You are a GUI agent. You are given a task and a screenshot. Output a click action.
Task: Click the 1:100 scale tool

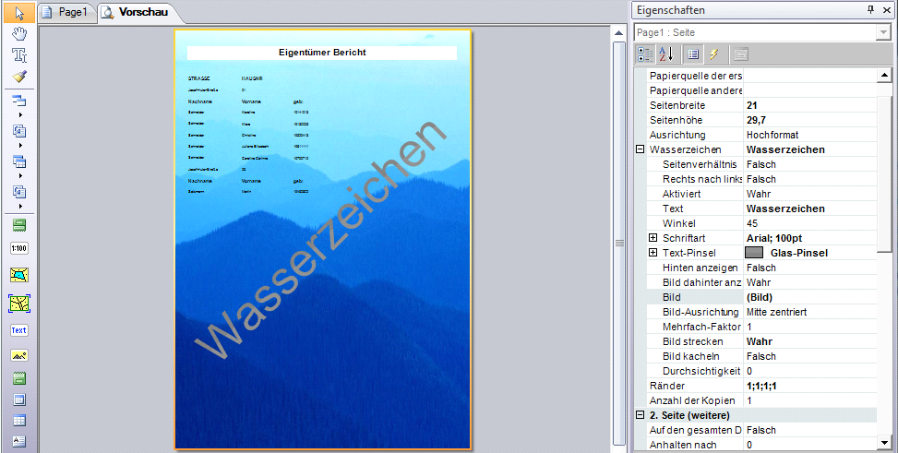coord(19,248)
